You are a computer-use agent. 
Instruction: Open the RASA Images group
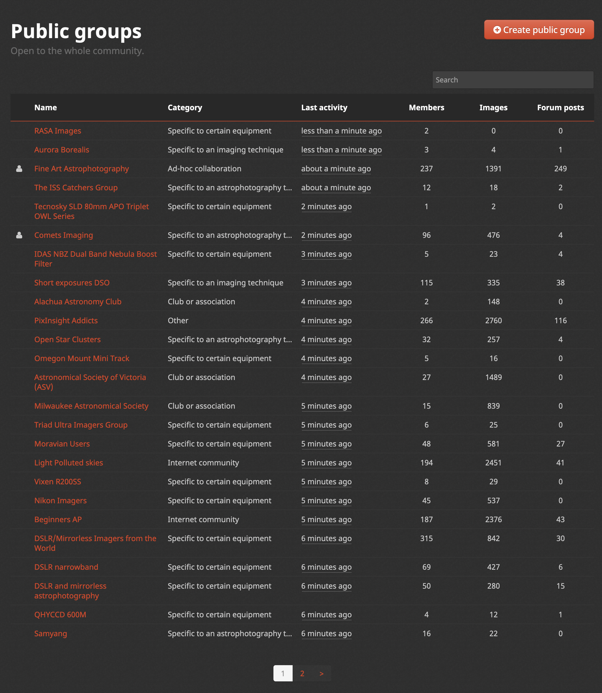(58, 131)
